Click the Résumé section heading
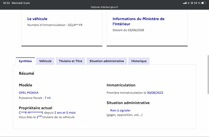This screenshot has width=209, height=137. [27, 73]
